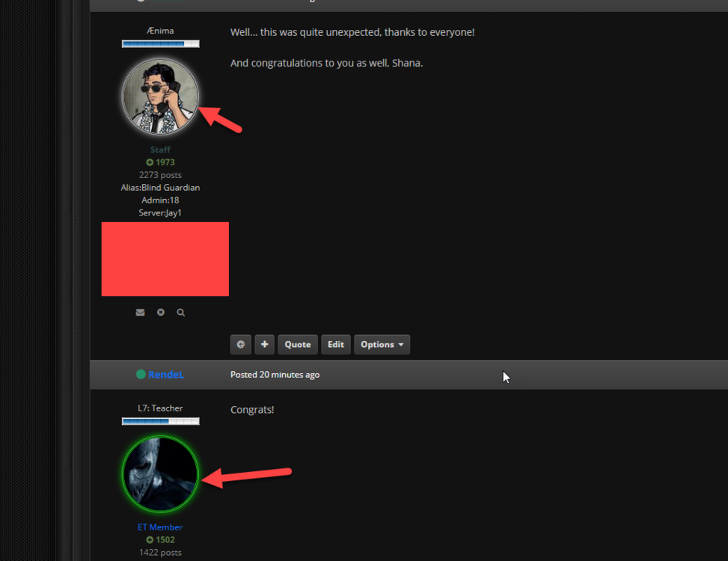Screen dimensions: 728x561
Task: Click the 'L7: Teacher' rank title
Action: pos(160,408)
